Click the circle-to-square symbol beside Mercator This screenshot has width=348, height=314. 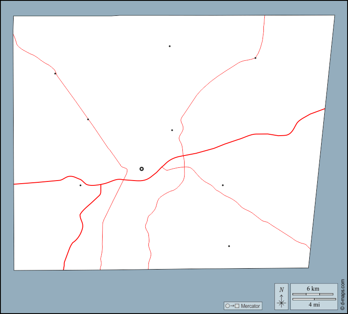coord(232,306)
